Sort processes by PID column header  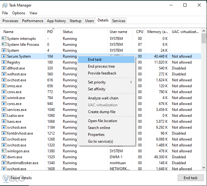pos(50,32)
